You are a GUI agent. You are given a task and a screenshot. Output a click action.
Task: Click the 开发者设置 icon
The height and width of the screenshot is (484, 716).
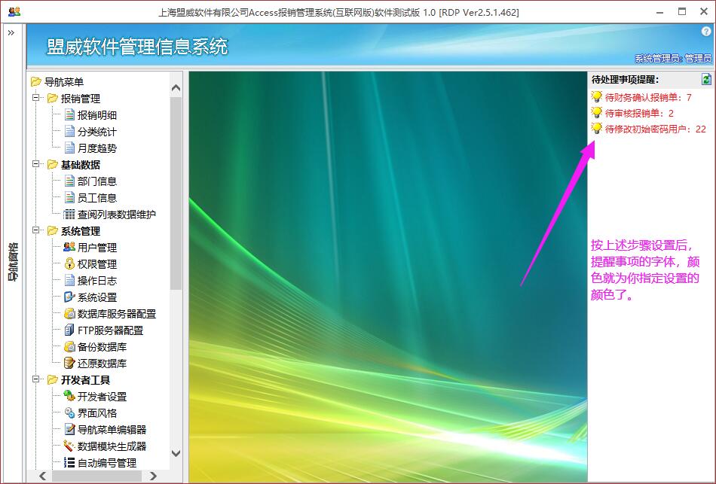(69, 396)
